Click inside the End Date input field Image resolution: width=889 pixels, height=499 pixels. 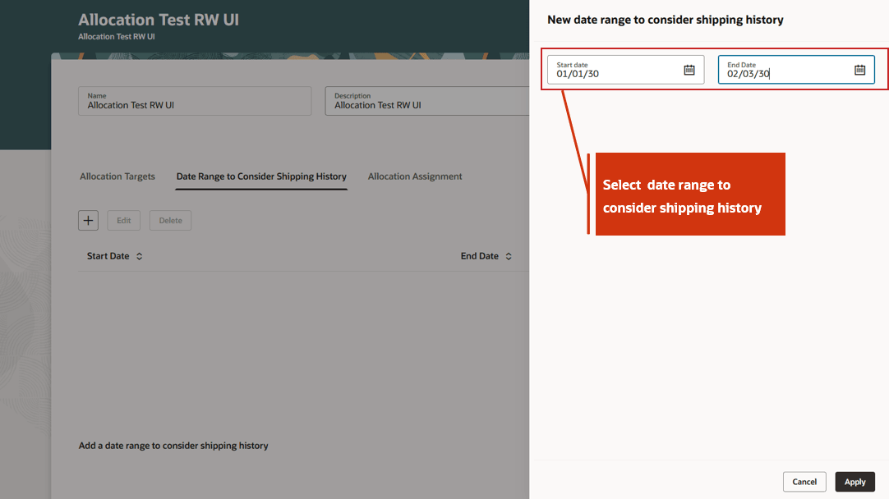781,73
